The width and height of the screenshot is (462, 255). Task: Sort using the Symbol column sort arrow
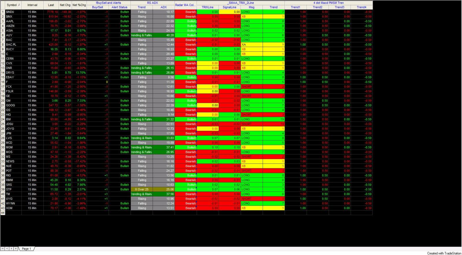pos(19,5)
